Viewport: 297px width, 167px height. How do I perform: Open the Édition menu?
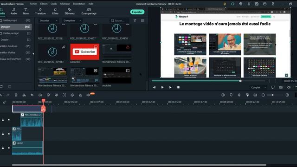click(x=44, y=4)
